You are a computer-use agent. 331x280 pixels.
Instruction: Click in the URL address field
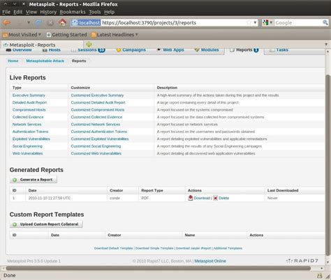[173, 22]
